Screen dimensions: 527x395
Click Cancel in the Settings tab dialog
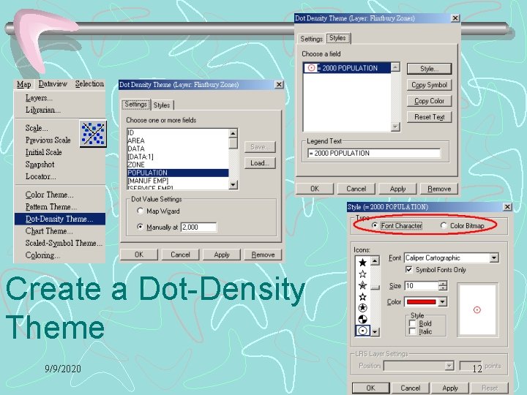tap(180, 255)
